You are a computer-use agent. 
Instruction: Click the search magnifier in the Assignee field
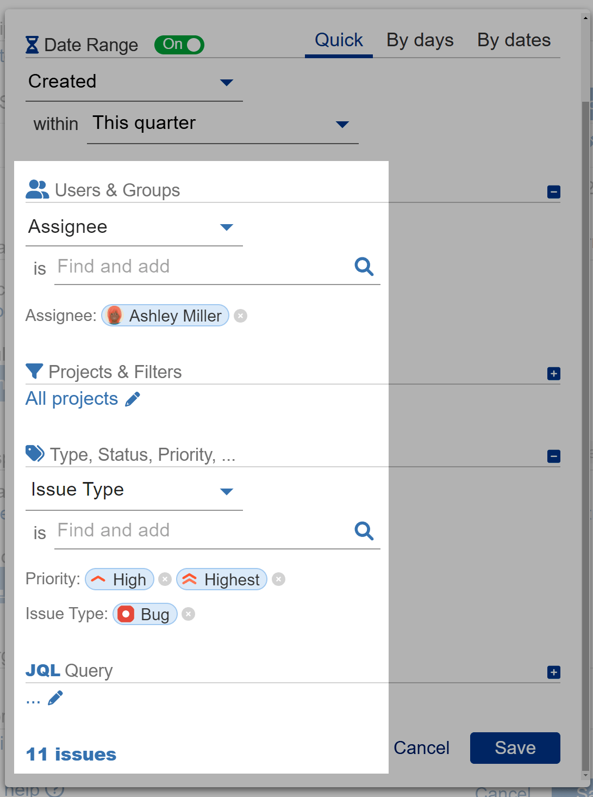[364, 267]
